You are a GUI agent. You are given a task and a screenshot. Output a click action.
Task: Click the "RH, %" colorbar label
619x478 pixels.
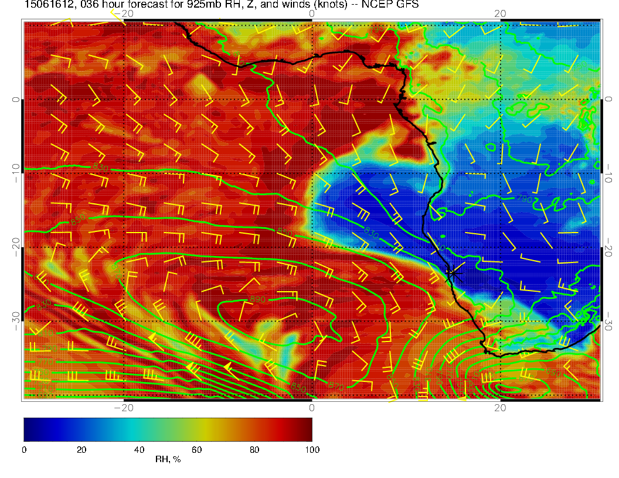(168, 460)
